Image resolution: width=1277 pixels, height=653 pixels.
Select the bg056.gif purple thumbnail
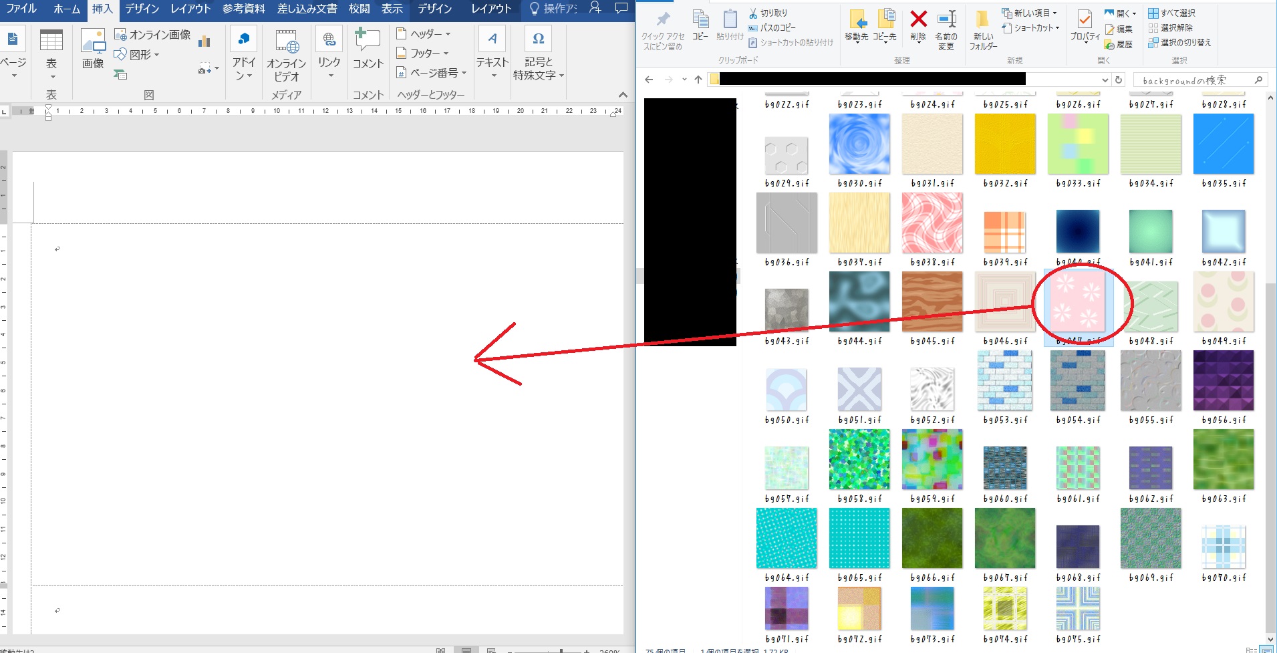coord(1224,380)
